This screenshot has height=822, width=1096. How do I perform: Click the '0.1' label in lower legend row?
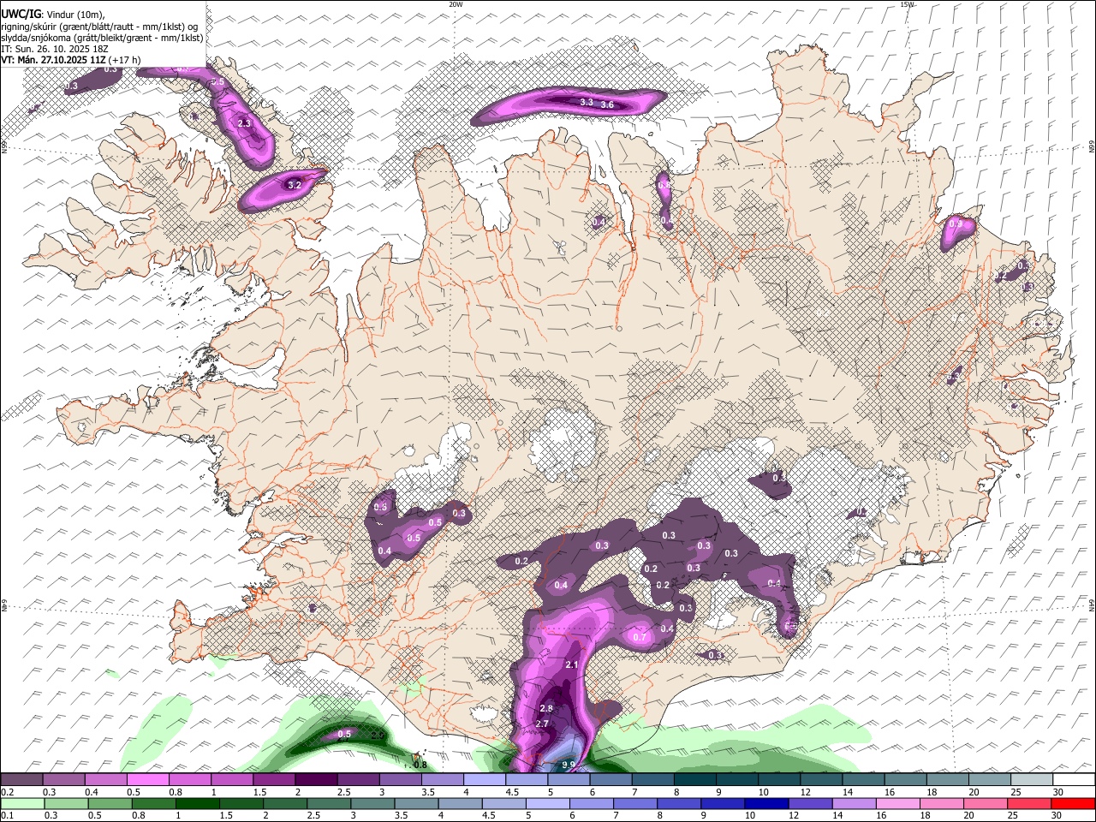click(7, 815)
